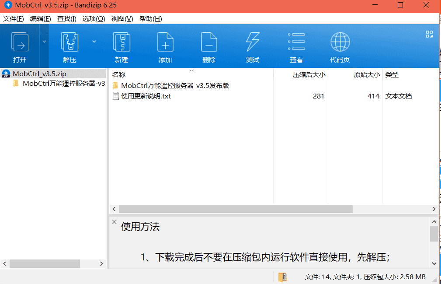The height and width of the screenshot is (284, 441).
Task: Open the 视图(V) menu
Action: click(x=122, y=19)
